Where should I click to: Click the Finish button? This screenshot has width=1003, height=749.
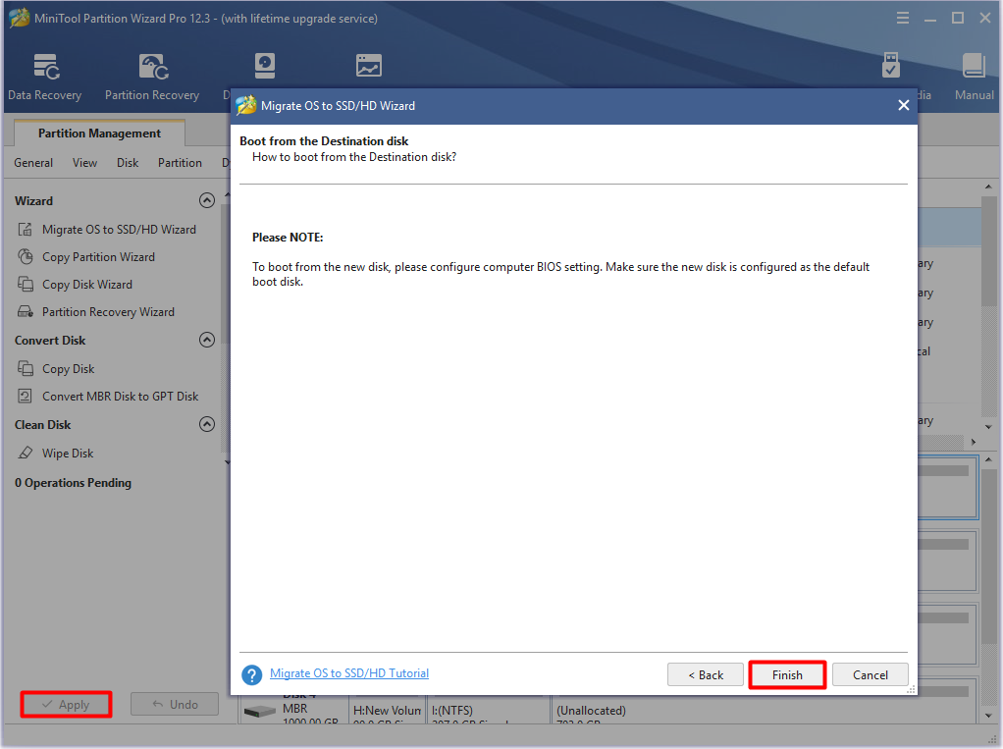click(787, 674)
